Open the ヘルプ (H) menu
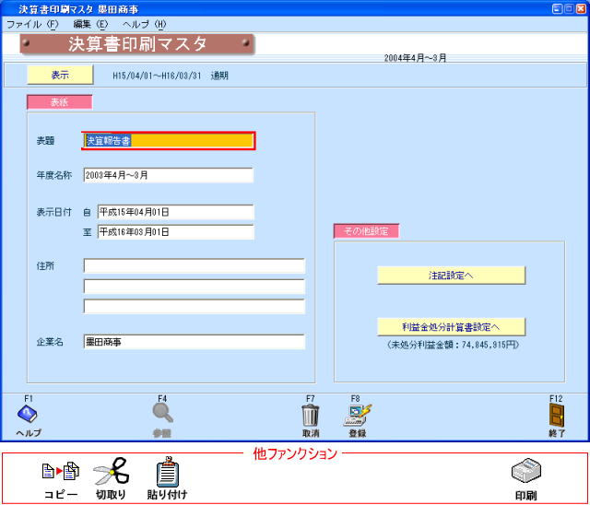This screenshot has height=505, width=590. tap(145, 24)
